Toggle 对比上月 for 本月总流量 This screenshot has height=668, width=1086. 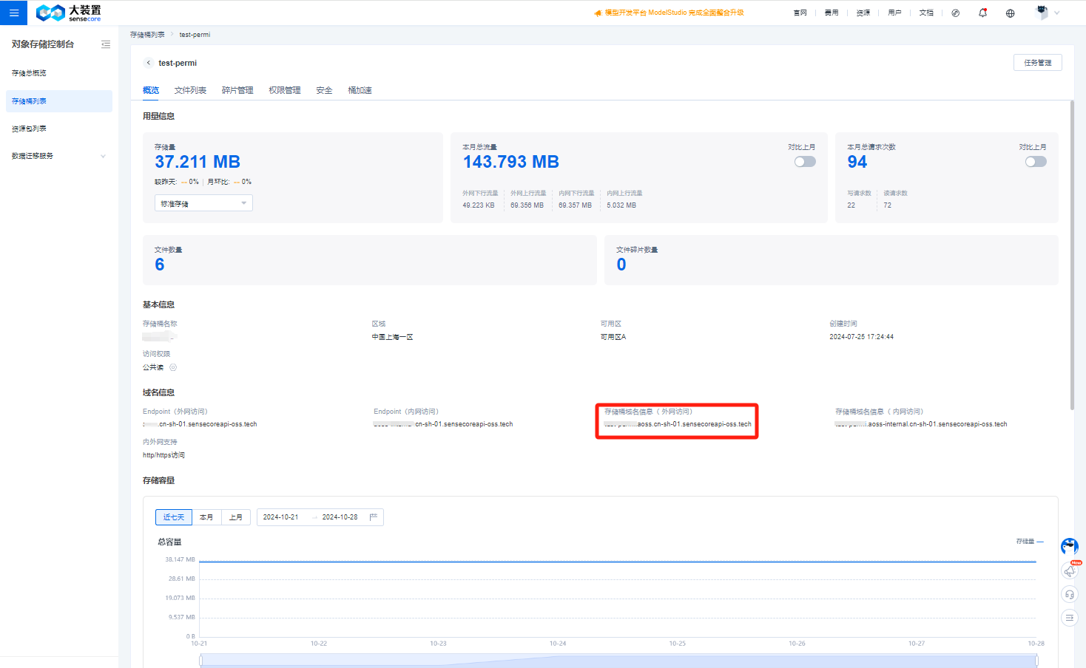click(805, 162)
